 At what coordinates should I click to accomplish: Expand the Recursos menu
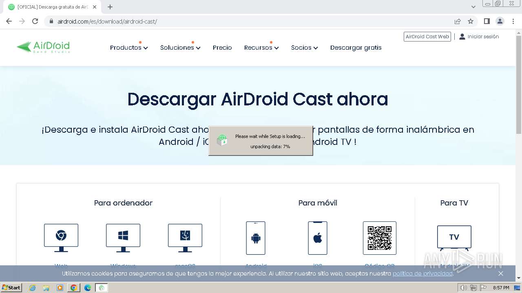click(x=261, y=48)
